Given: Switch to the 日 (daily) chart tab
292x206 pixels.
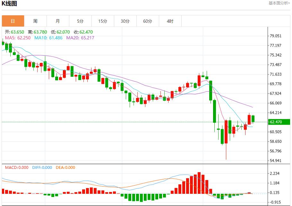Looking at the screenshot, I should pyautogui.click(x=13, y=20).
